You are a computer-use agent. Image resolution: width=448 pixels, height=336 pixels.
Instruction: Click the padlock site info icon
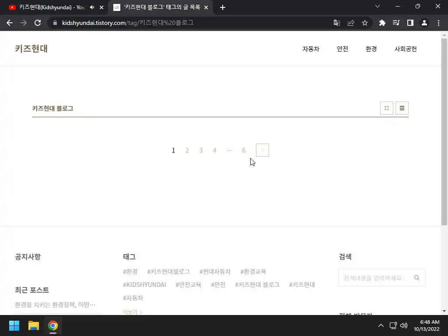(x=55, y=23)
